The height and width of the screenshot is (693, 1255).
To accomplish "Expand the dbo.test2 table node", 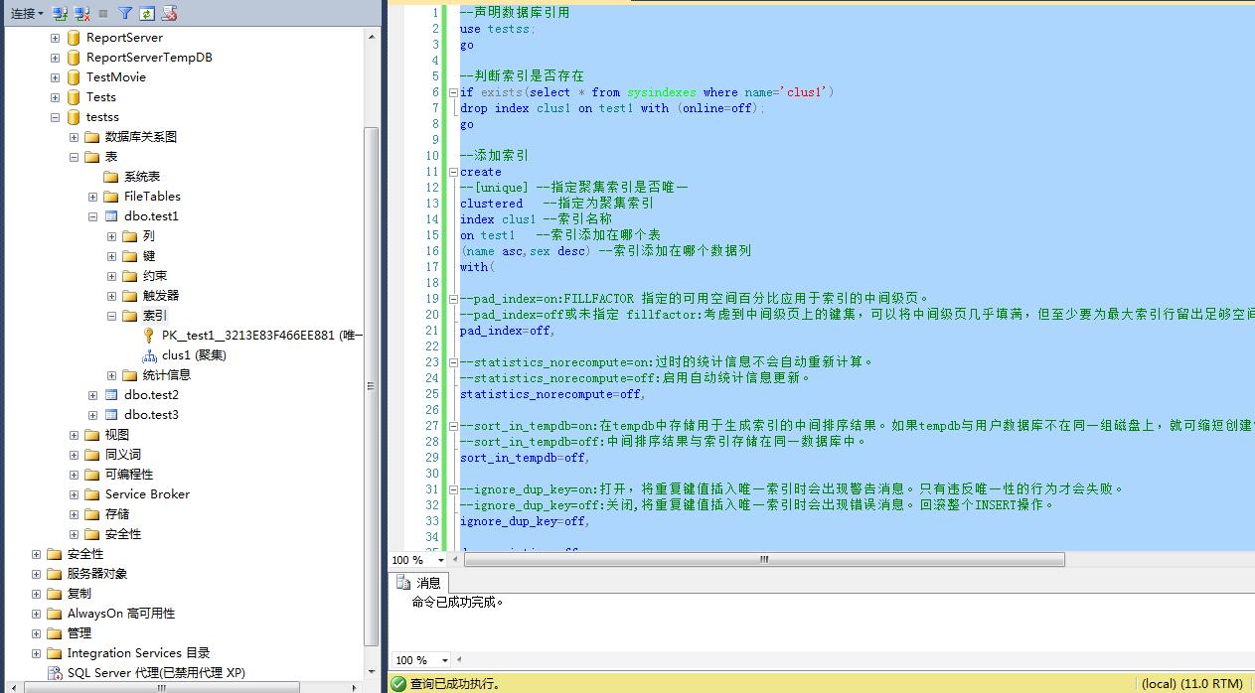I will pos(93,395).
